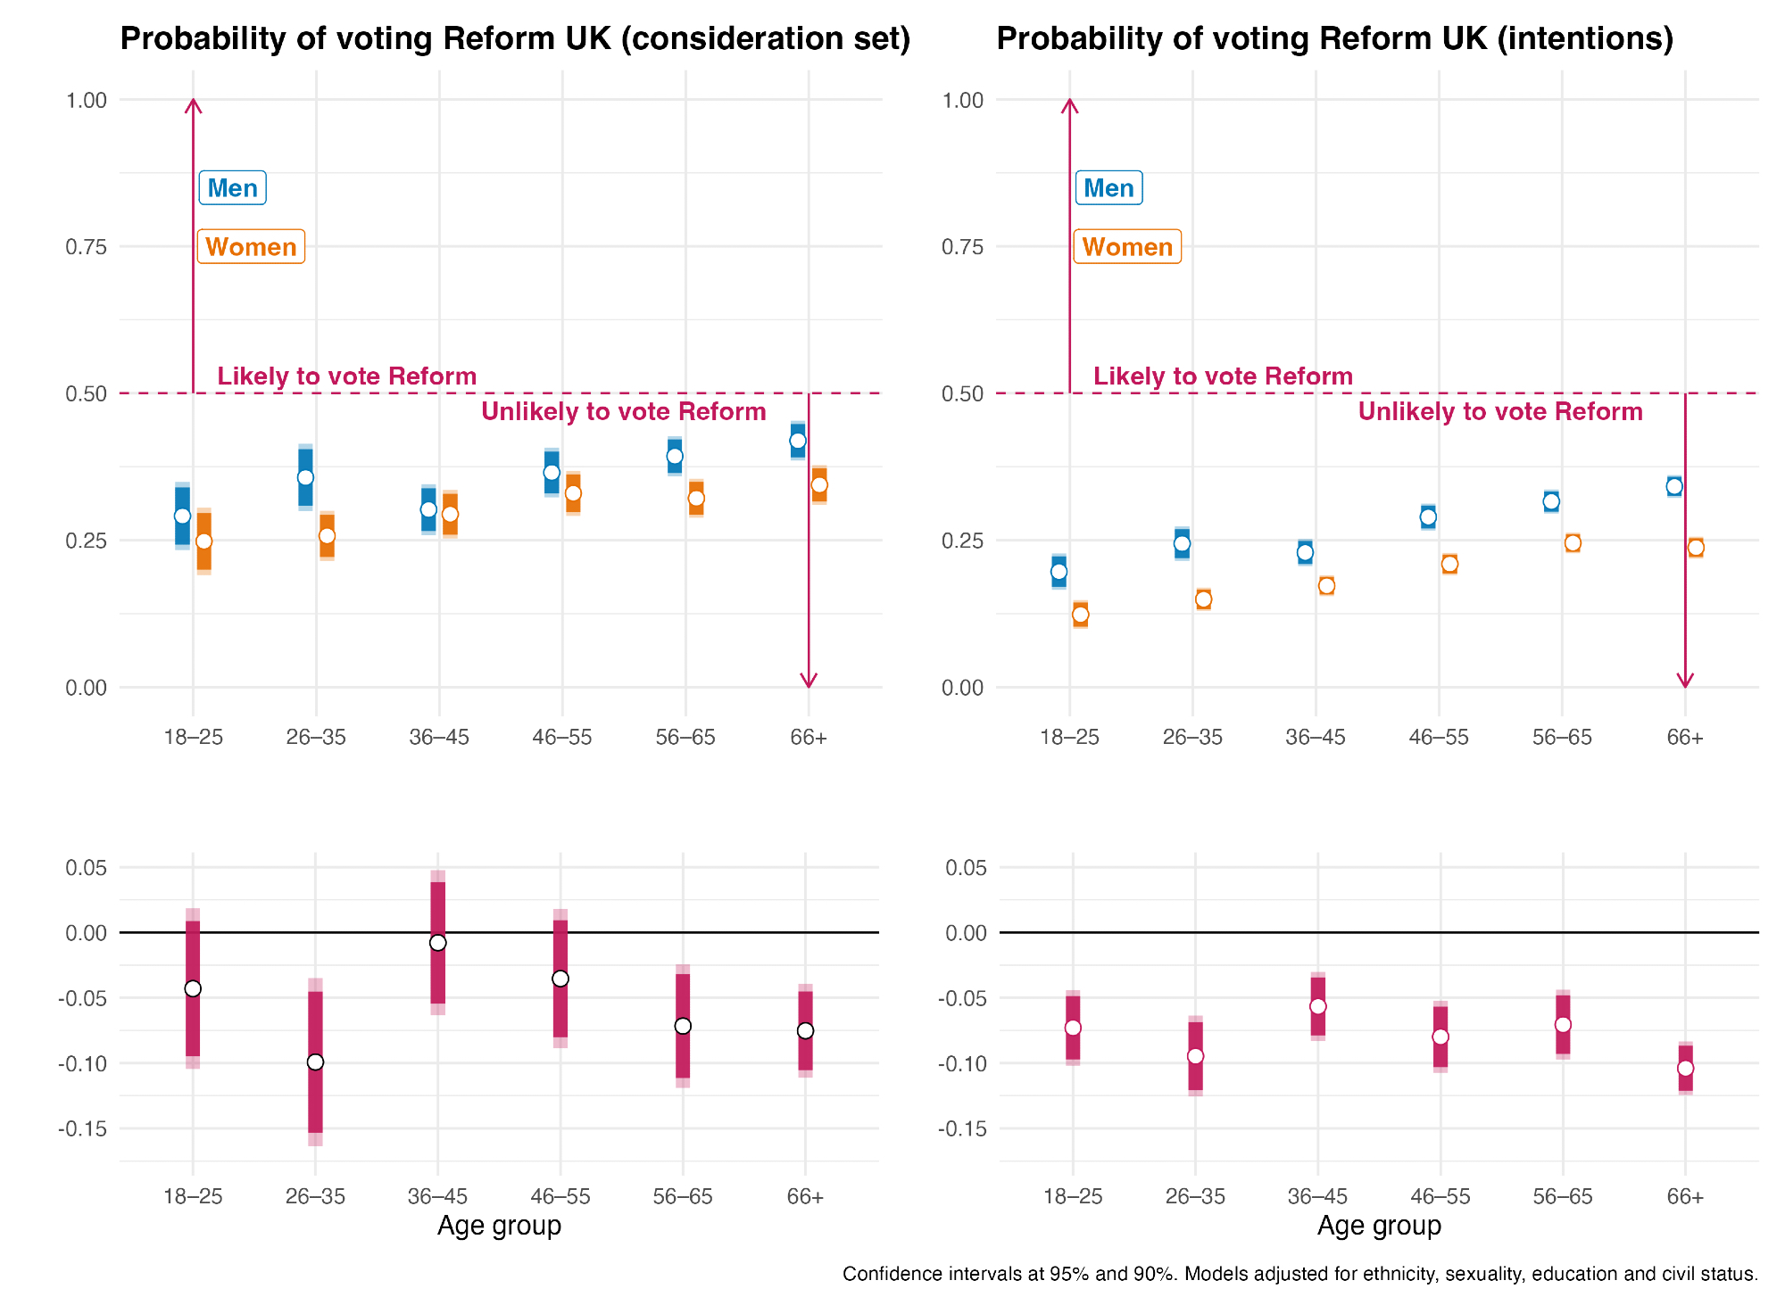The height and width of the screenshot is (1297, 1785).
Task: Click the Women 56–65 marker in intentions chart
Action: tap(1573, 543)
